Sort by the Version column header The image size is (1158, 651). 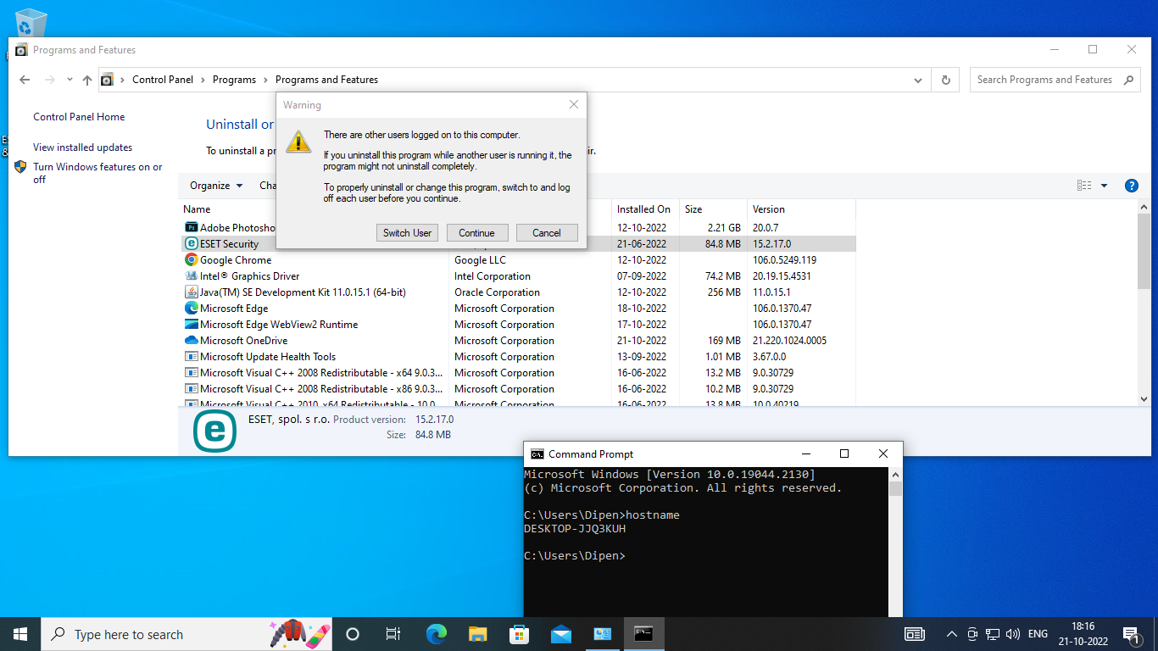(x=801, y=209)
